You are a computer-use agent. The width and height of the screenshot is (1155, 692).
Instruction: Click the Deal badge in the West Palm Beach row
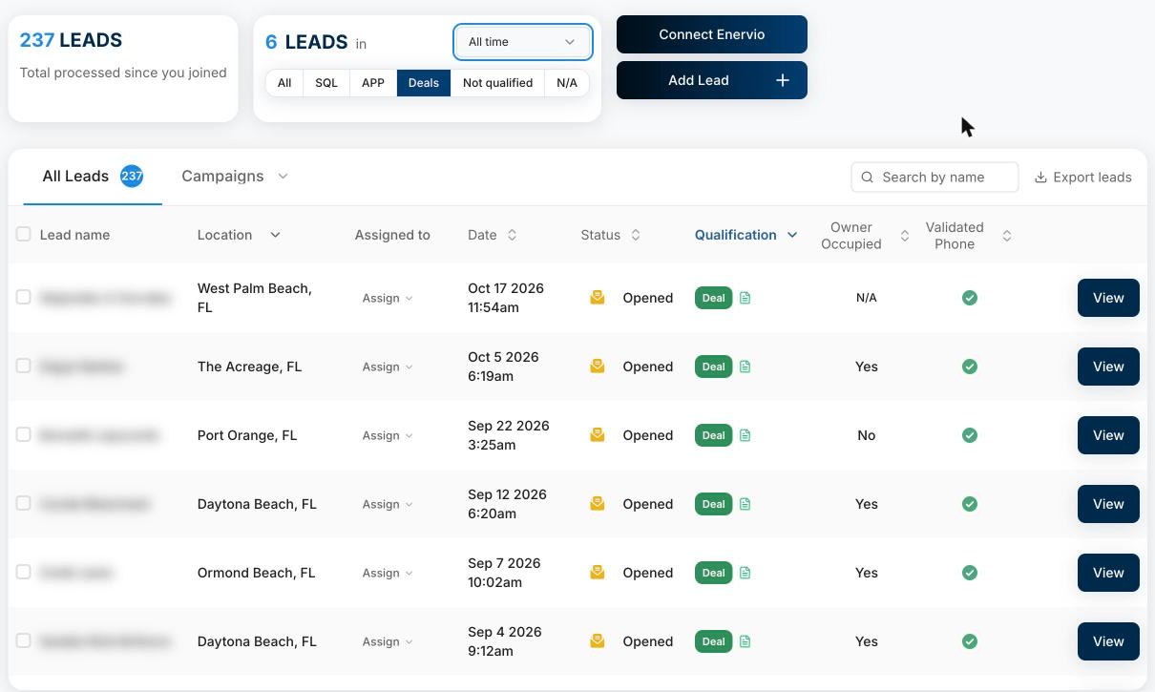[x=713, y=298]
